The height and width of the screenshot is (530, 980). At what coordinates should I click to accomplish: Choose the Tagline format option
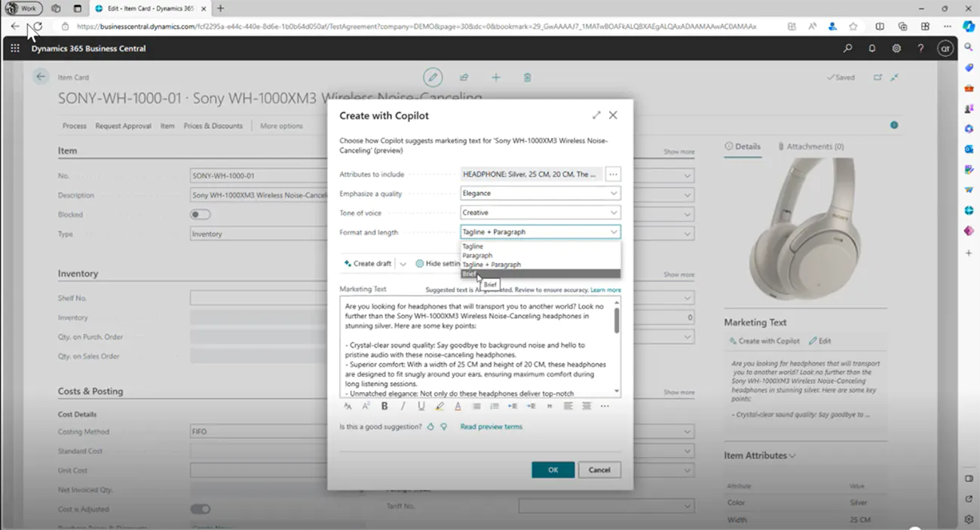tap(541, 247)
